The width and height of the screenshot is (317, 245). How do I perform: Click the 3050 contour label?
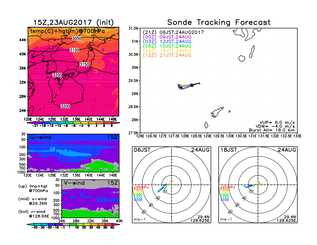point(77,38)
